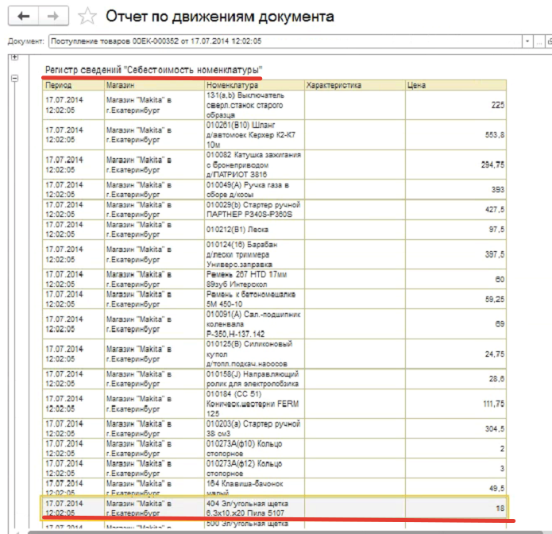Click the 010029(b) Стартер ручной ПАРТНЕР cell

(253, 210)
